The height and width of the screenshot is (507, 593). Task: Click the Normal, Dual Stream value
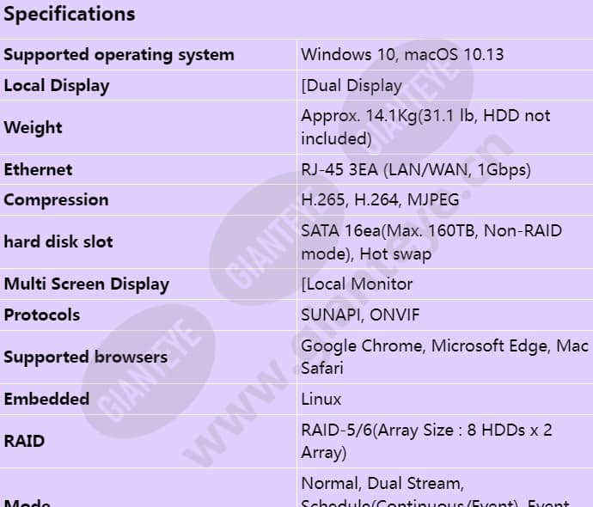(x=435, y=492)
